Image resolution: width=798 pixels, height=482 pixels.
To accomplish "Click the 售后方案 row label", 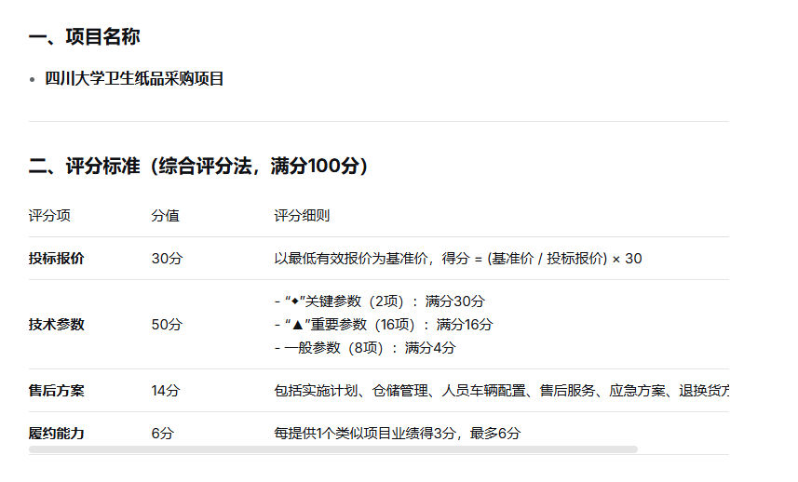I will 57,391.
